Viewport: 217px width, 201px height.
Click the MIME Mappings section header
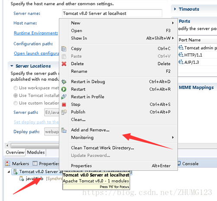tap(196, 88)
